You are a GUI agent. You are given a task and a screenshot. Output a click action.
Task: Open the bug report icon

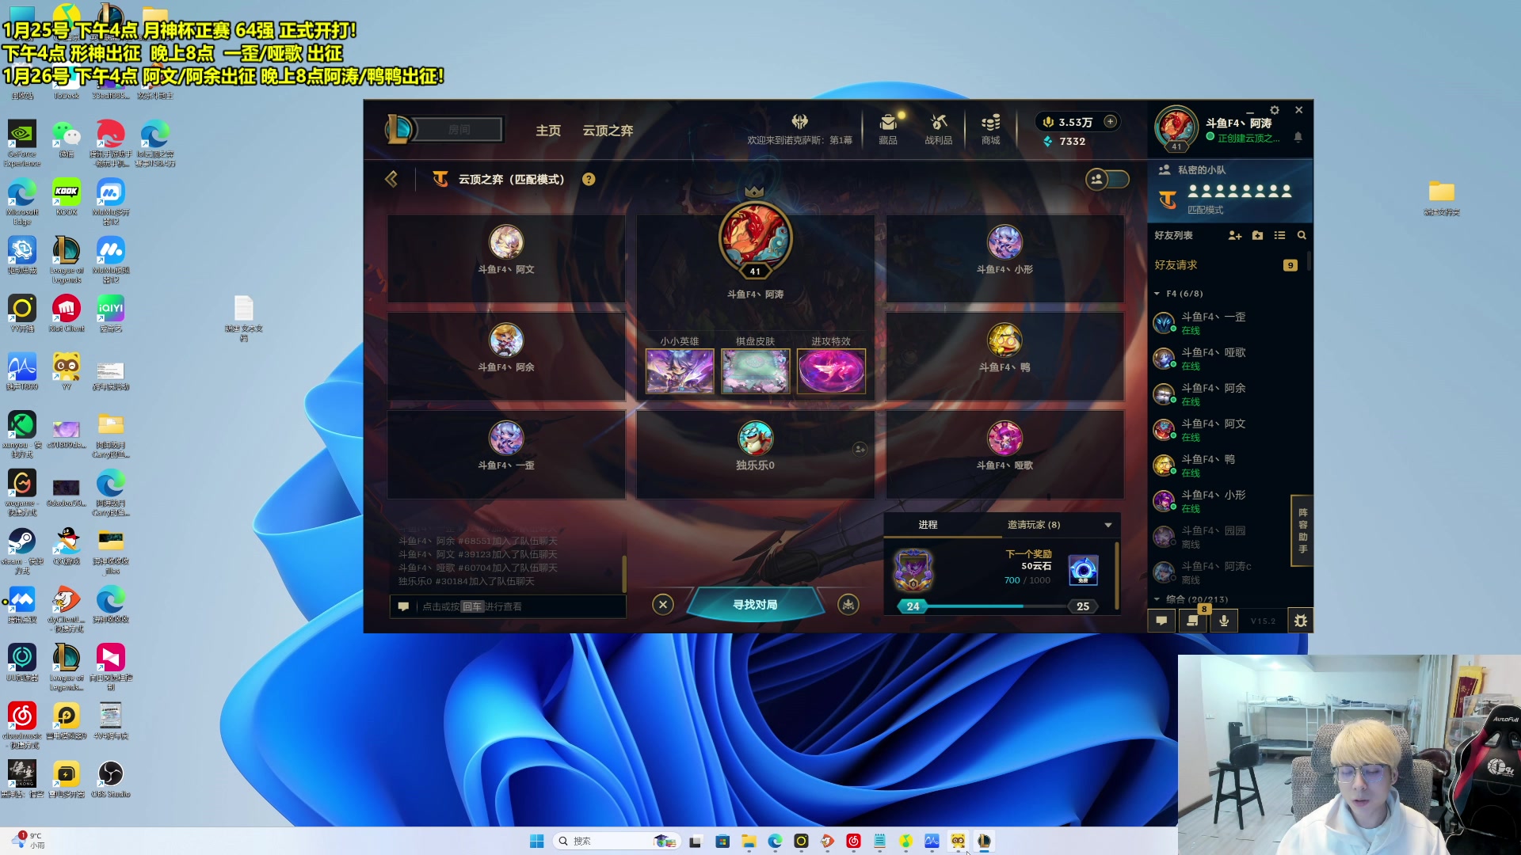(x=1300, y=621)
